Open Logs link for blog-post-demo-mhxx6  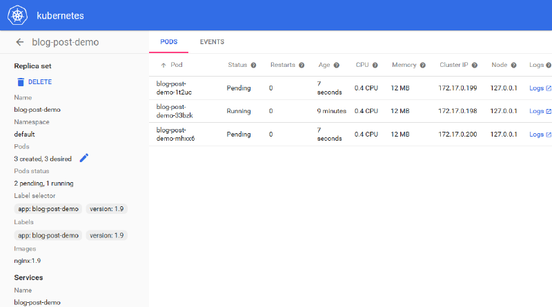537,134
